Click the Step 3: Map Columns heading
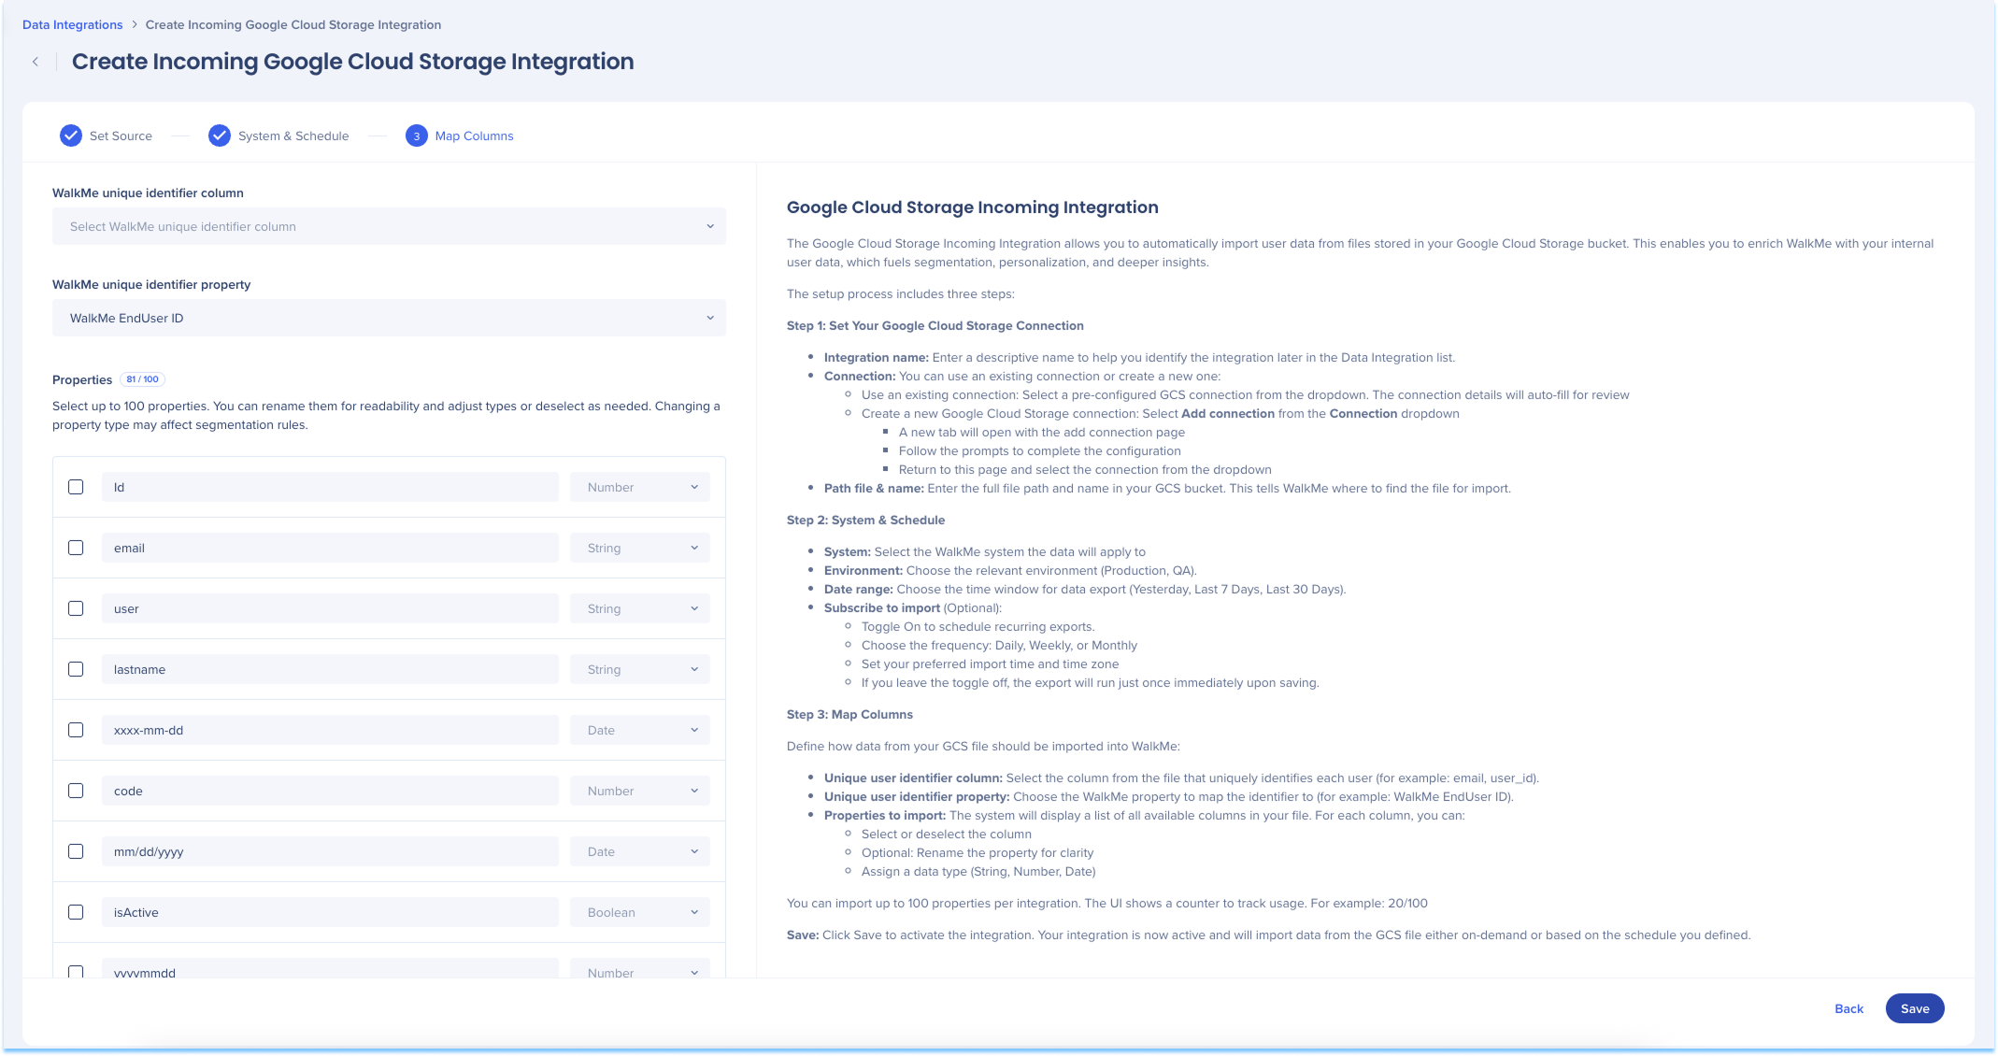 click(x=849, y=715)
